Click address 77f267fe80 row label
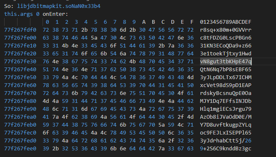 20,101
